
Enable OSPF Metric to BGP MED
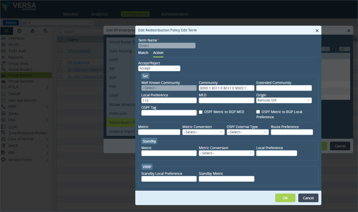pos(201,112)
